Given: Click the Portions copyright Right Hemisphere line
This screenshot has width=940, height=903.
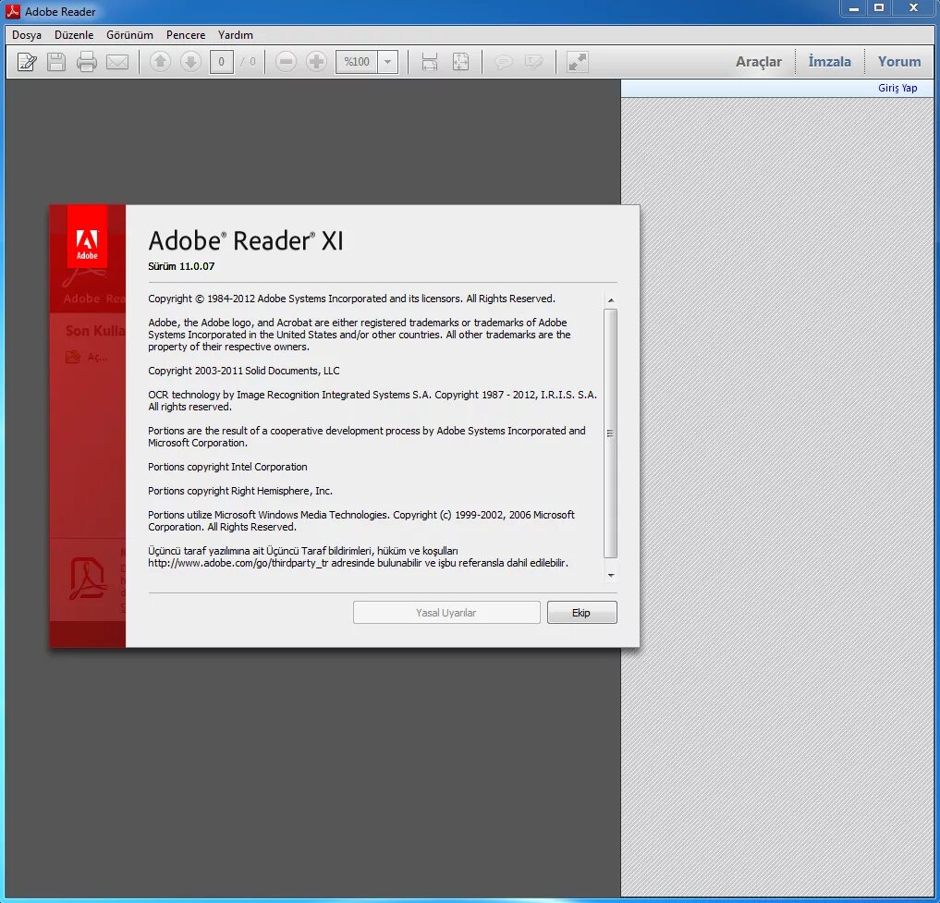Looking at the screenshot, I should (240, 491).
